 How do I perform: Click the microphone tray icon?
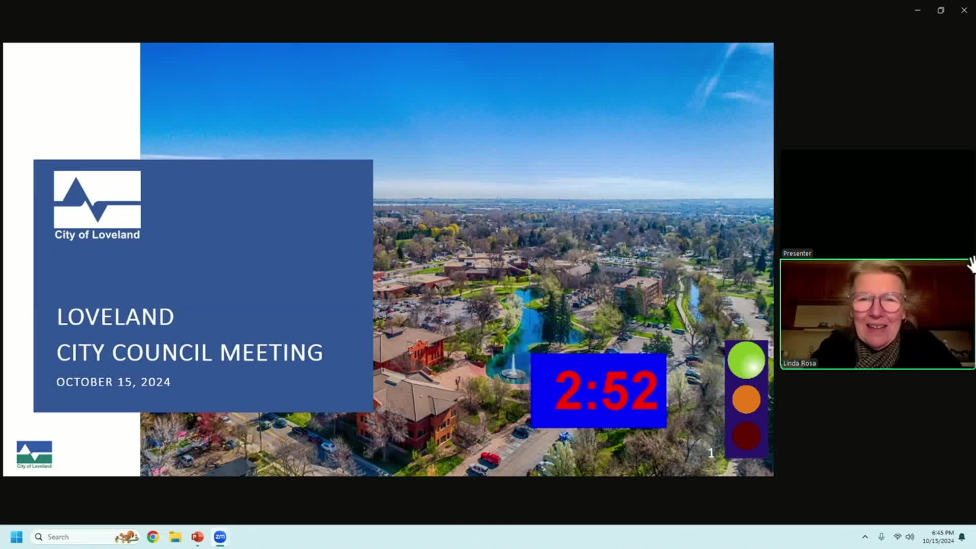click(x=881, y=537)
